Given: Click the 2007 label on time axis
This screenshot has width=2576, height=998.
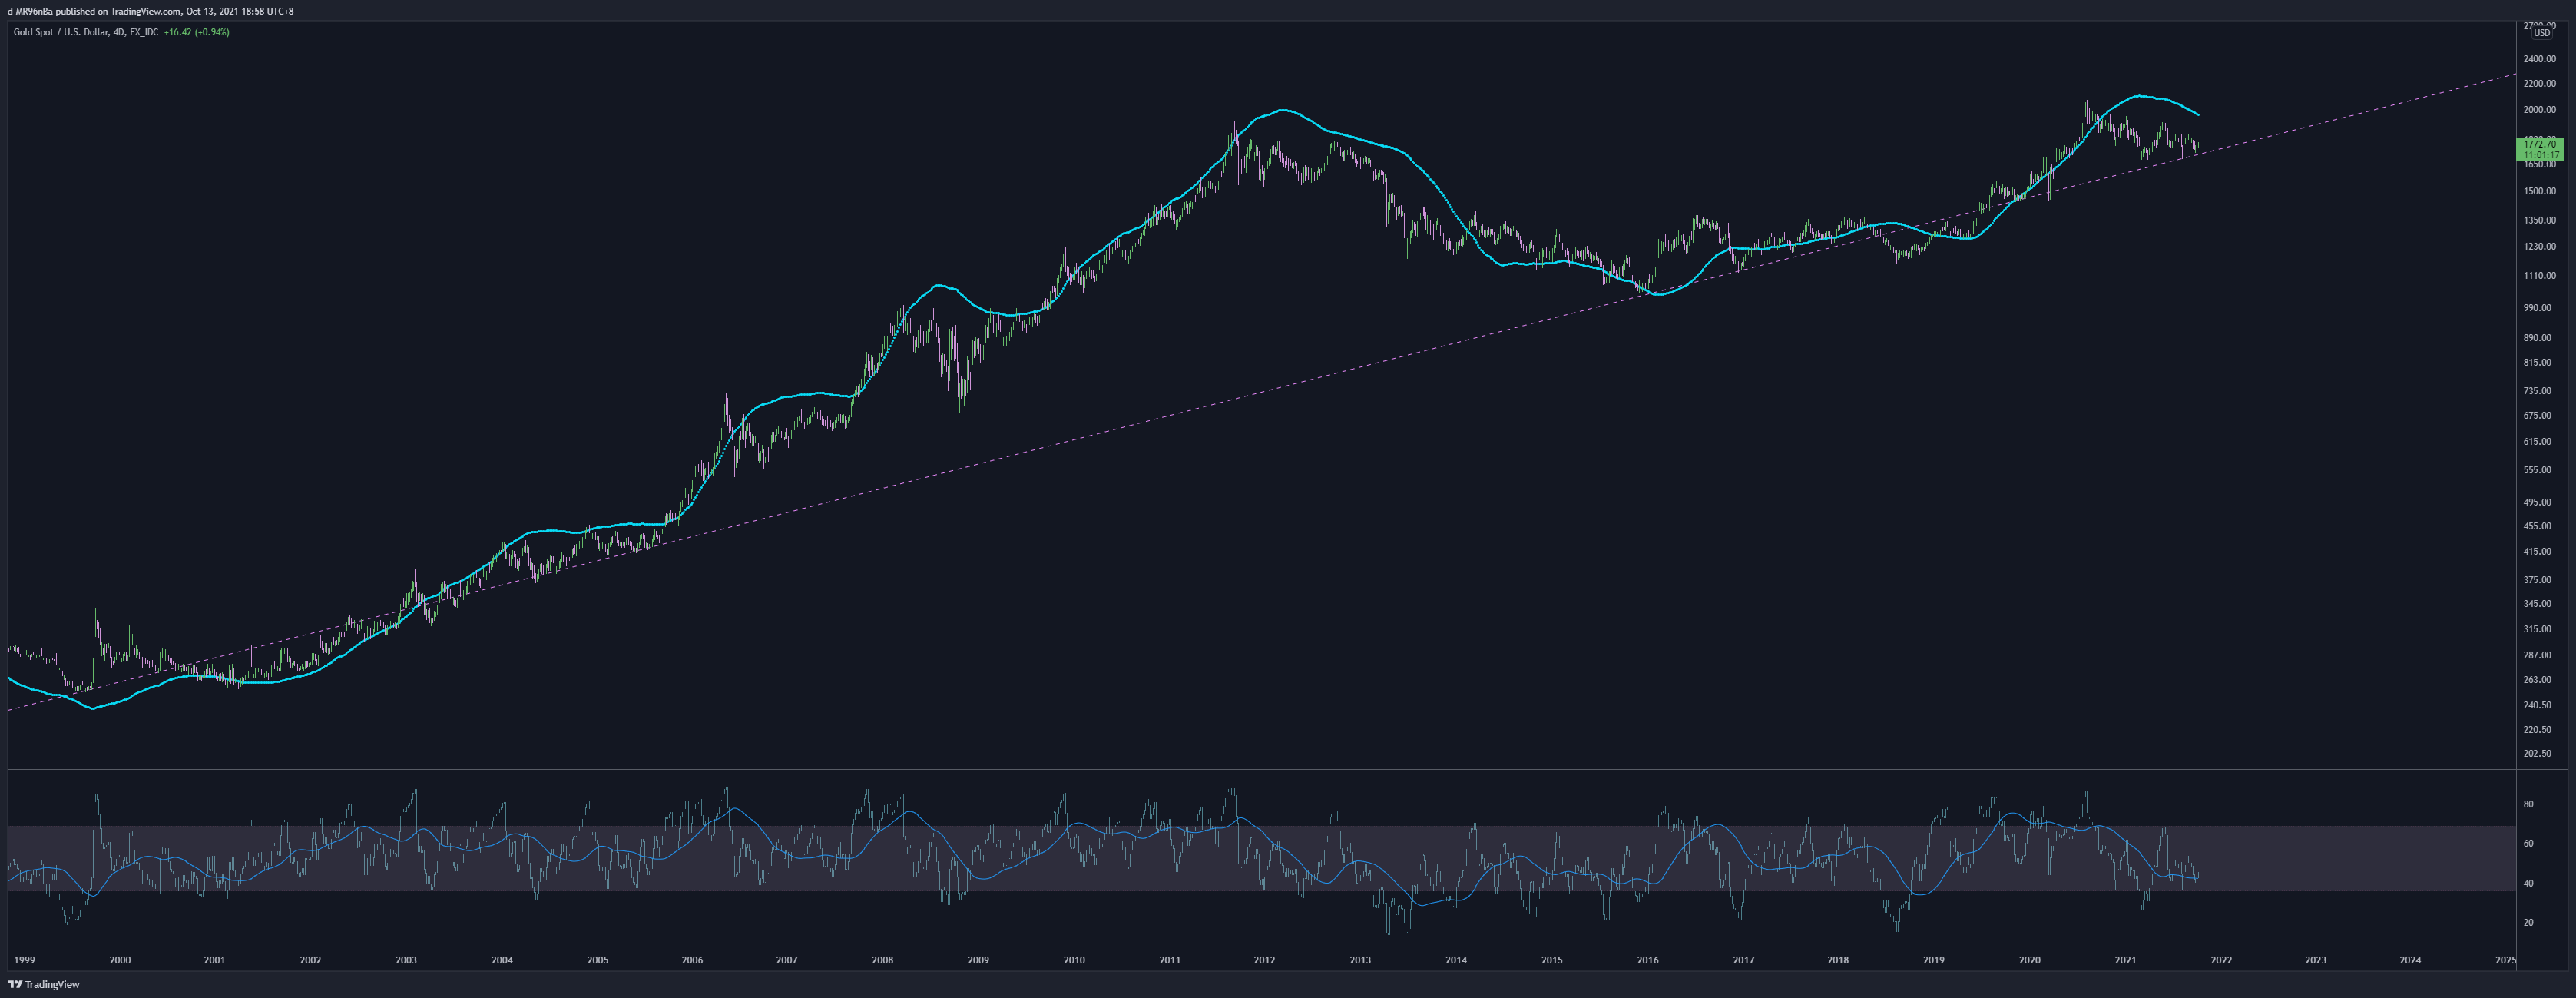Looking at the screenshot, I should coord(787,961).
